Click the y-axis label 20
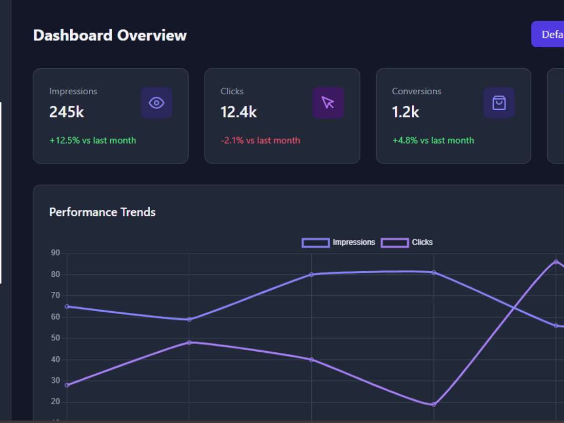This screenshot has width=564, height=423. (x=55, y=402)
